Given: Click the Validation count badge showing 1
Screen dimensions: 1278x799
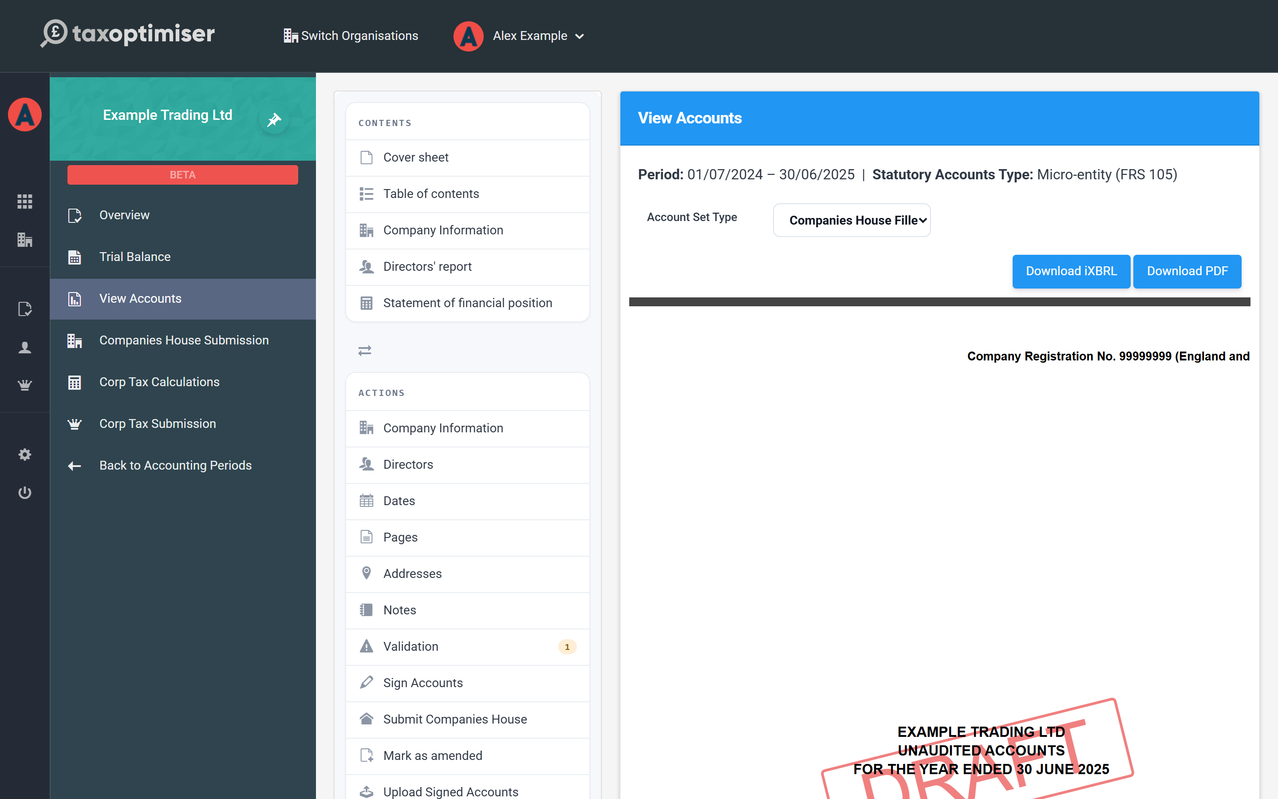Looking at the screenshot, I should click(567, 647).
